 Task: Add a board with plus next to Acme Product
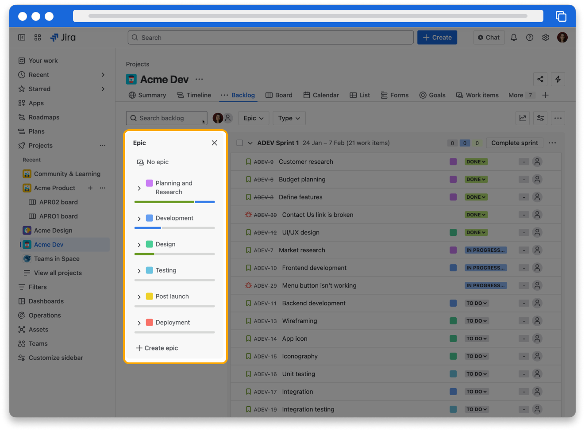(90, 188)
